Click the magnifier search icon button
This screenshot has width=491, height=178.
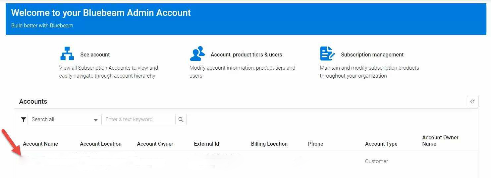click(181, 120)
